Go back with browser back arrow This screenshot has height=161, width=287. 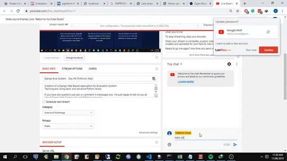4,11
